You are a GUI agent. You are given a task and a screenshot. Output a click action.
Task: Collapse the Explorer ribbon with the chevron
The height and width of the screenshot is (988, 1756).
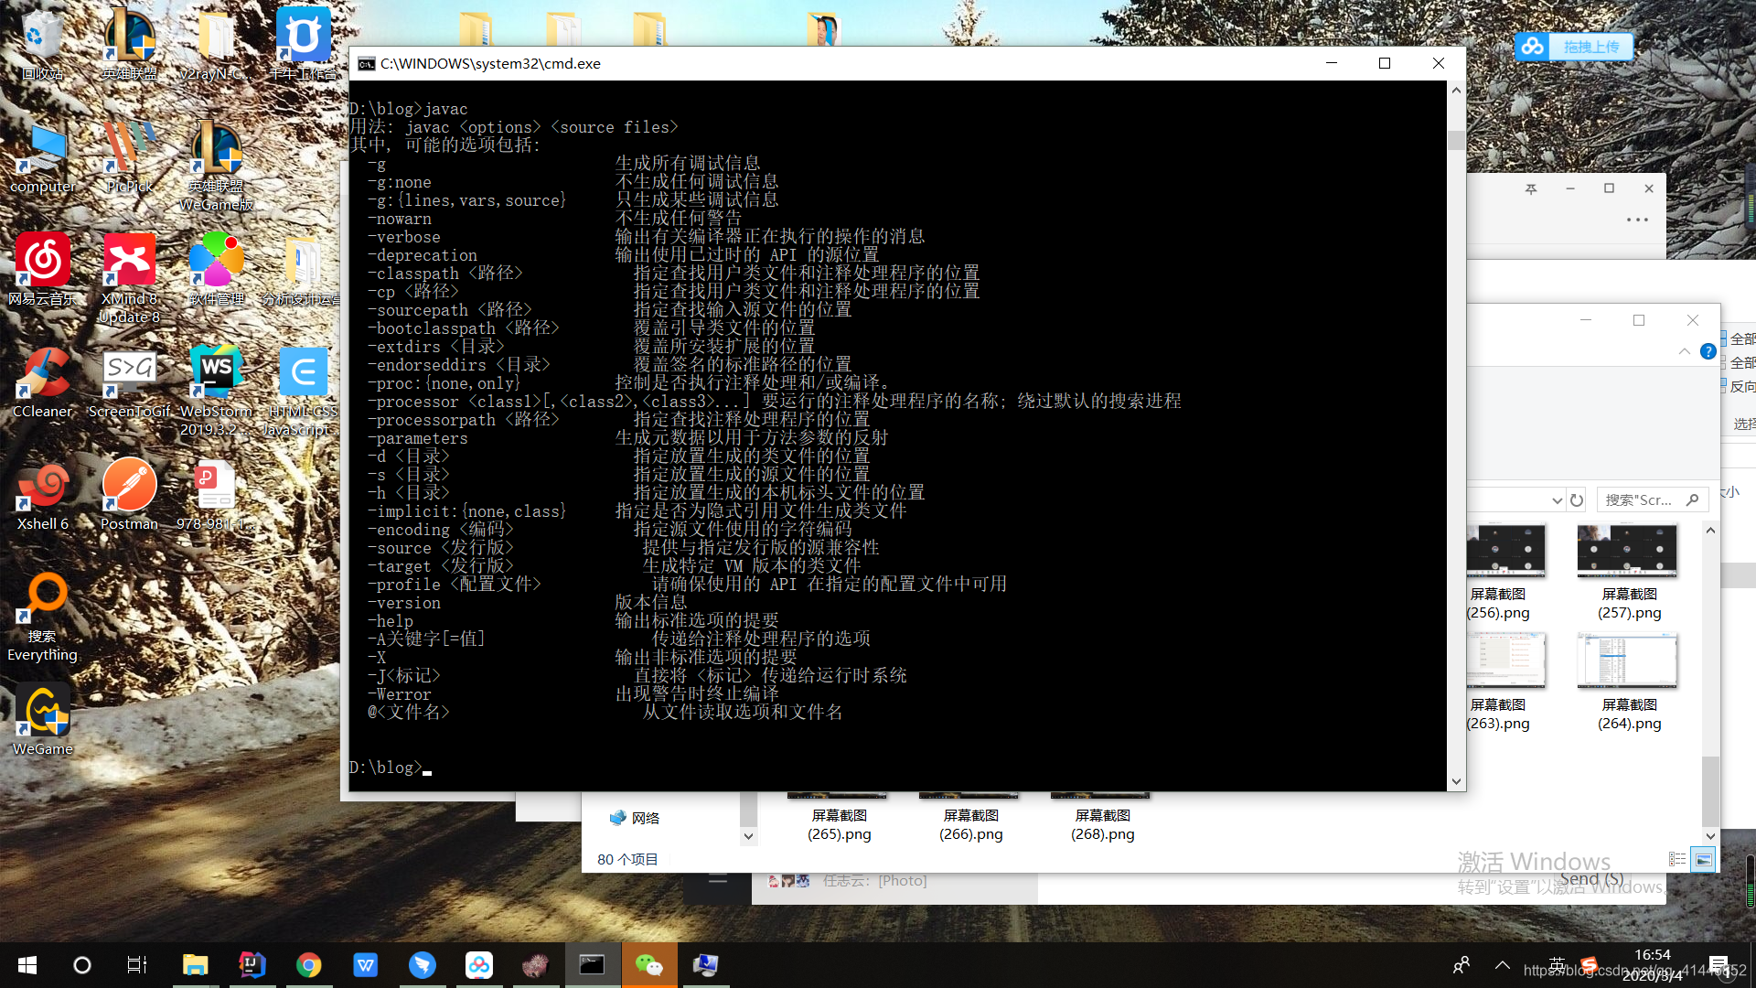(1685, 351)
